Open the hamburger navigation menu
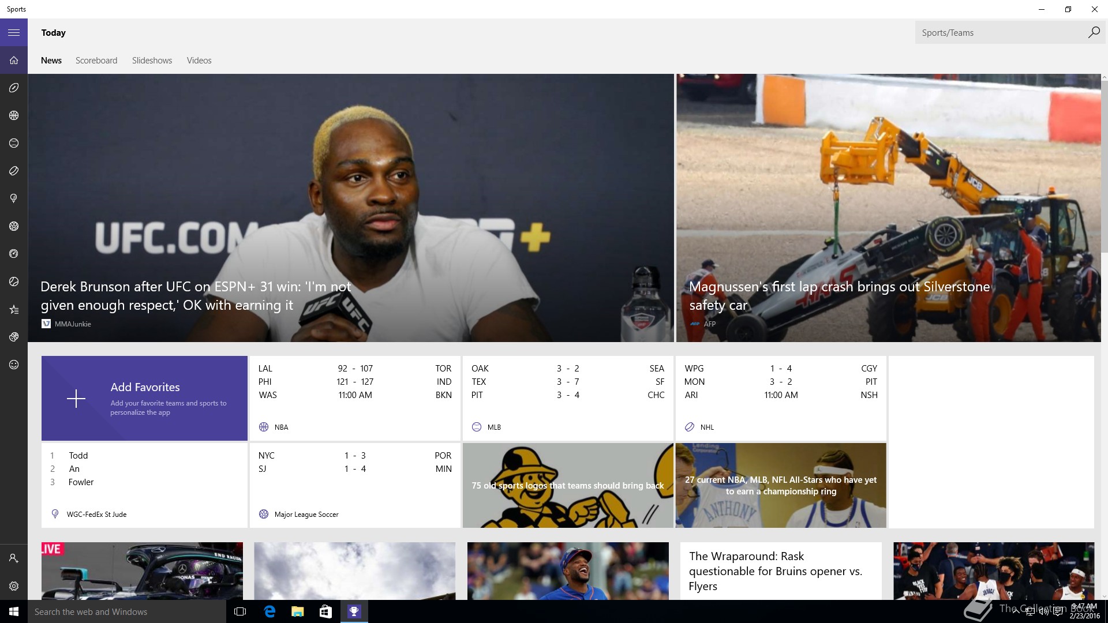Screen dimensions: 1108x623 [x=14, y=33]
